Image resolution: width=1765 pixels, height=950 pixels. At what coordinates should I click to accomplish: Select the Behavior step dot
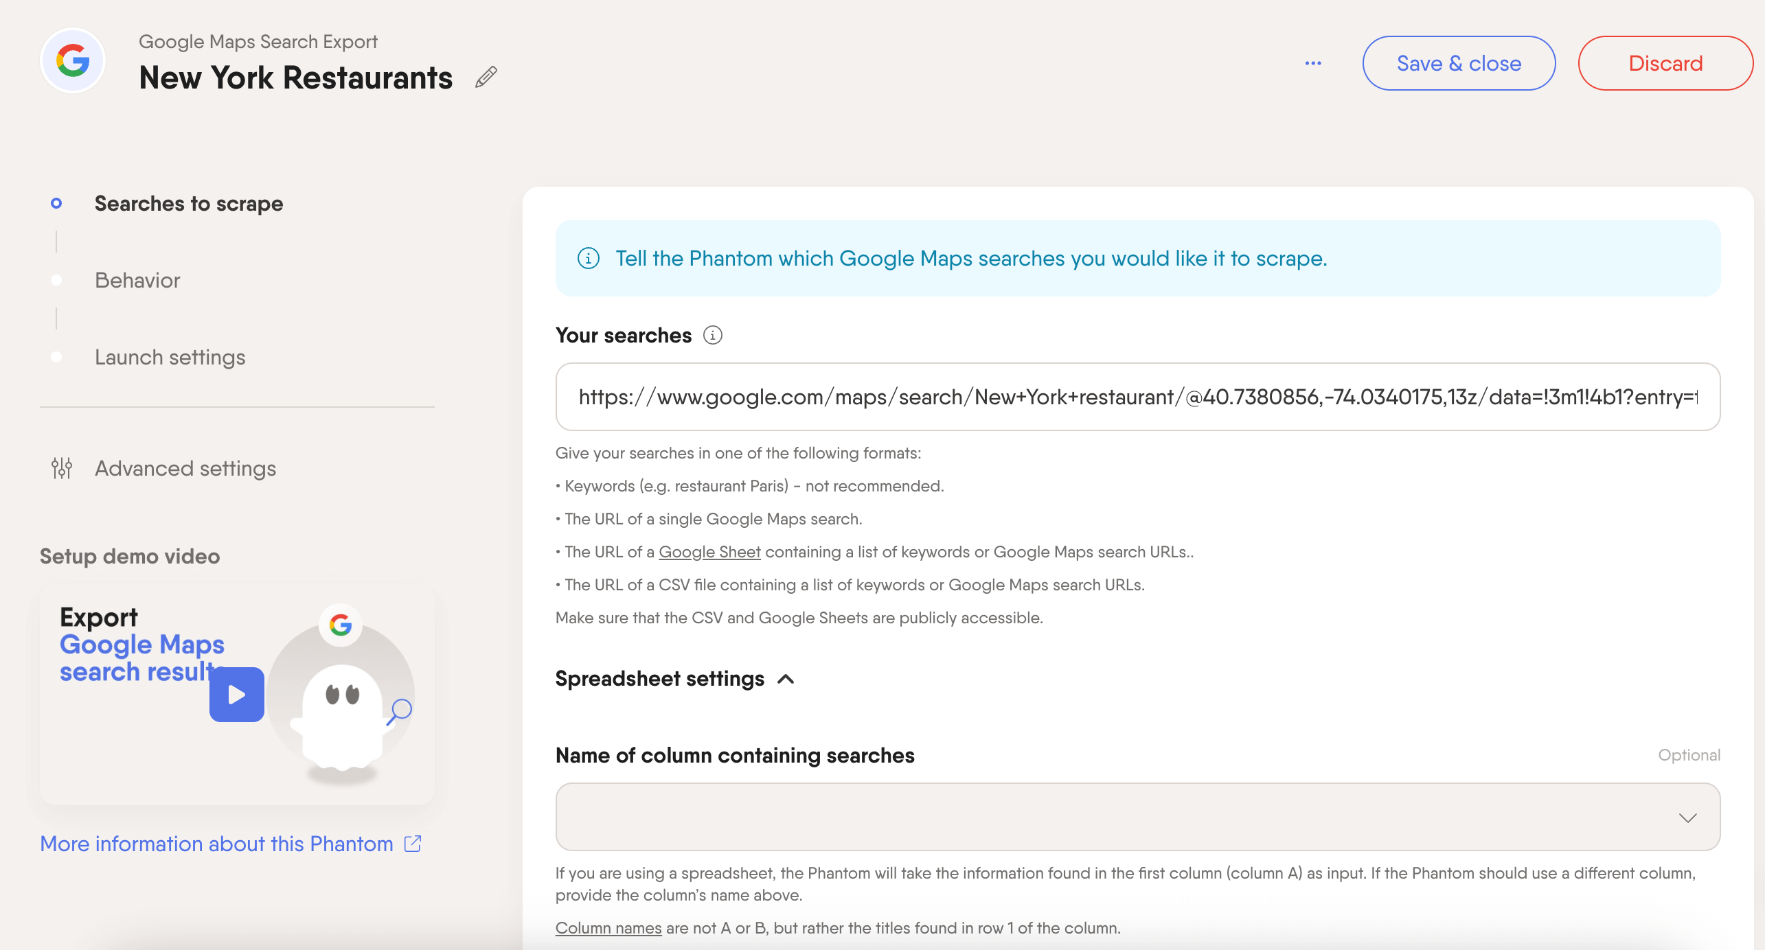pyautogui.click(x=56, y=280)
